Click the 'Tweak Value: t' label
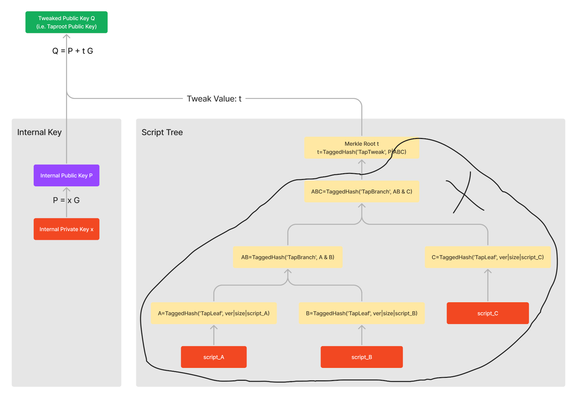 (x=214, y=99)
